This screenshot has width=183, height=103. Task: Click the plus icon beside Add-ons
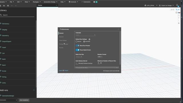pos(34,90)
